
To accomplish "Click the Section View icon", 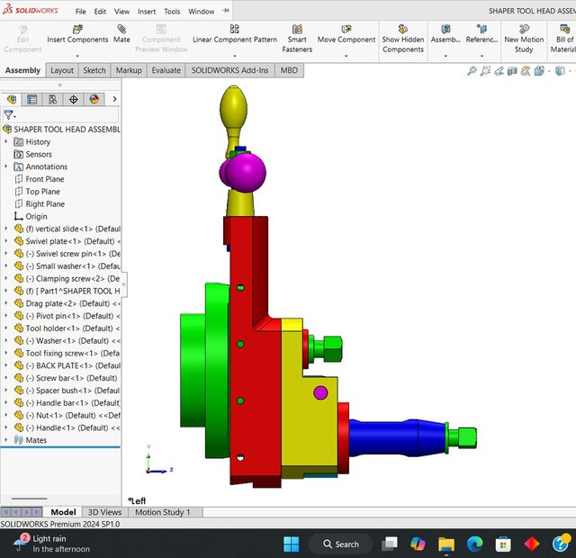I will pyautogui.click(x=512, y=70).
